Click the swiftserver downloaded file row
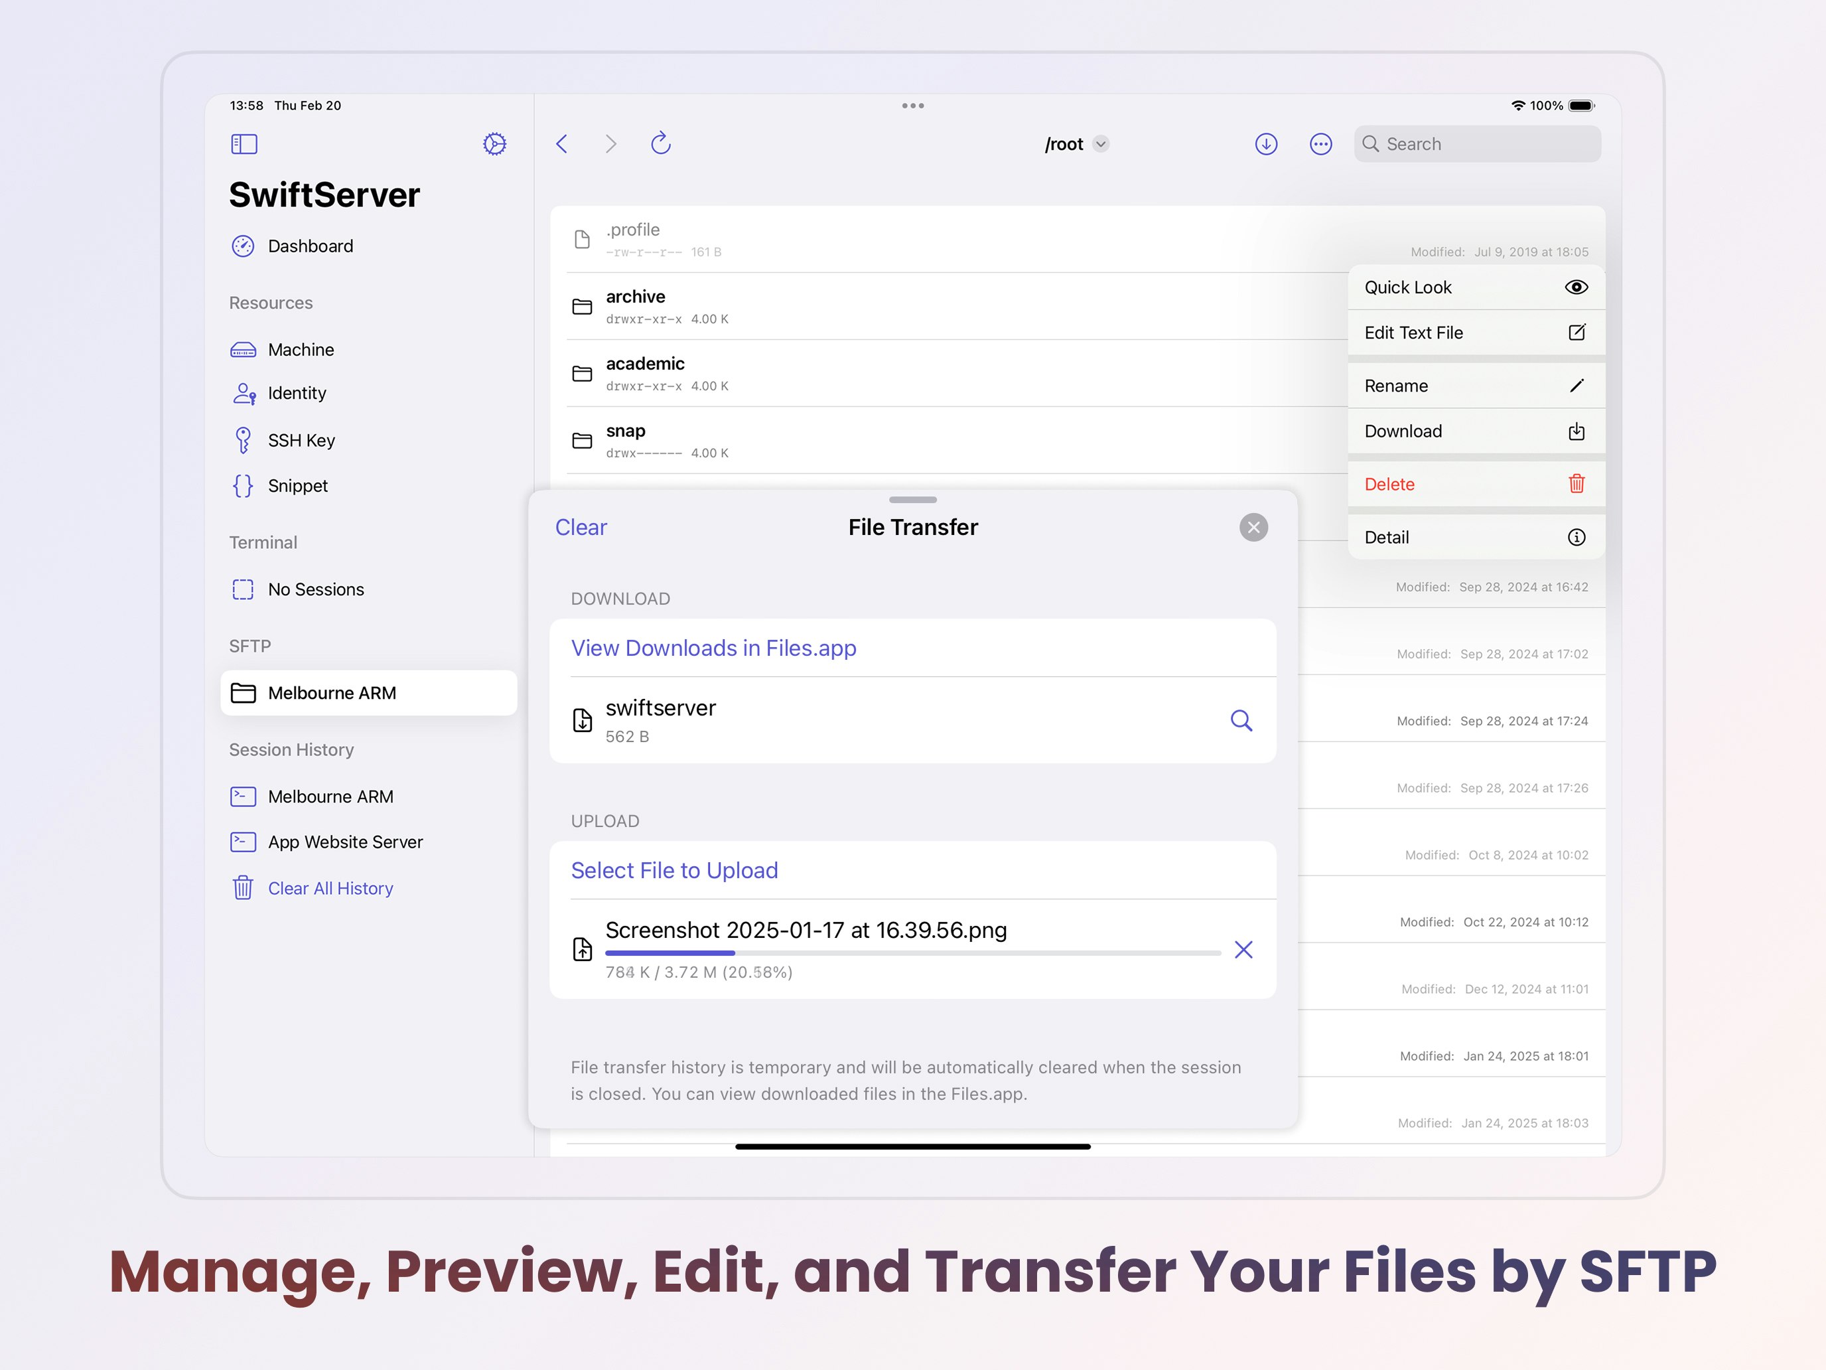 tap(913, 721)
